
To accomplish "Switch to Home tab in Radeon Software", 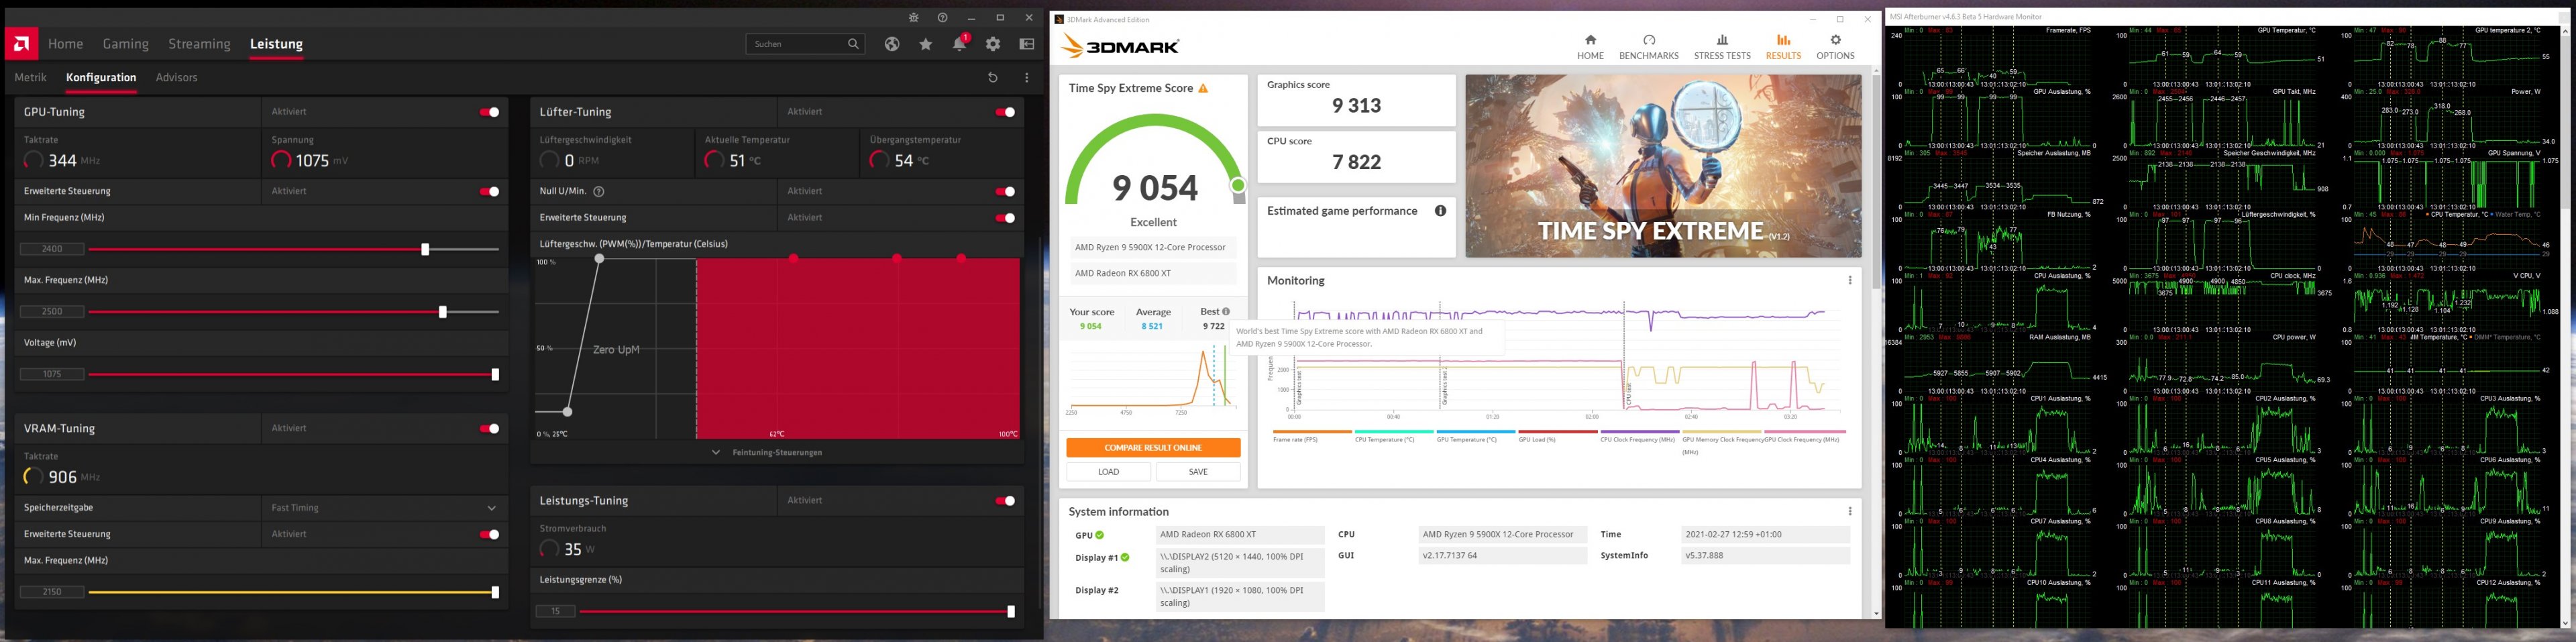I will [x=66, y=44].
